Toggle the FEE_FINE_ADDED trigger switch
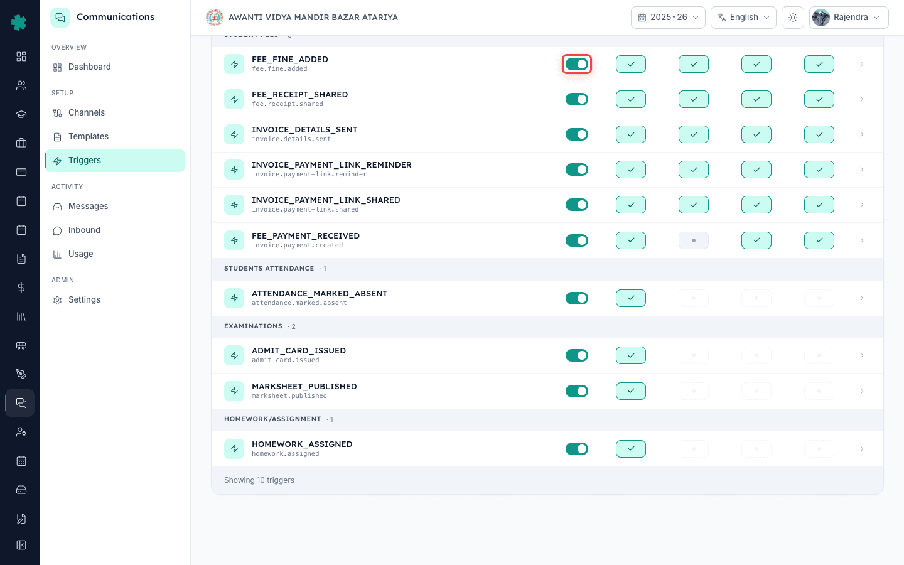Viewport: 904px width, 565px height. (577, 64)
